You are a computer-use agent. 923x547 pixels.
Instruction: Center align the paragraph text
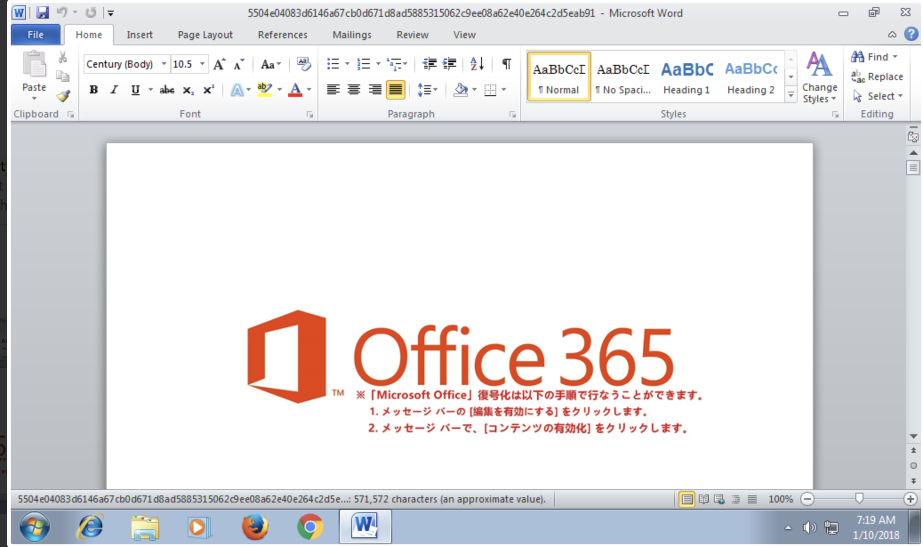point(354,90)
